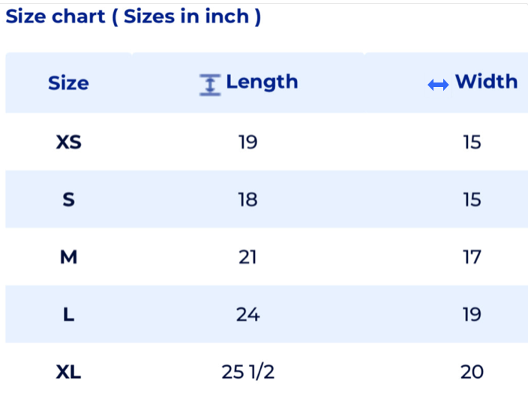Click XS length value 19

[x=247, y=142]
